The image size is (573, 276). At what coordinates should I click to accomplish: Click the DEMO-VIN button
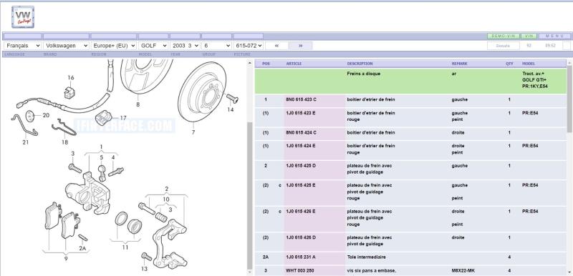pyautogui.click(x=504, y=36)
